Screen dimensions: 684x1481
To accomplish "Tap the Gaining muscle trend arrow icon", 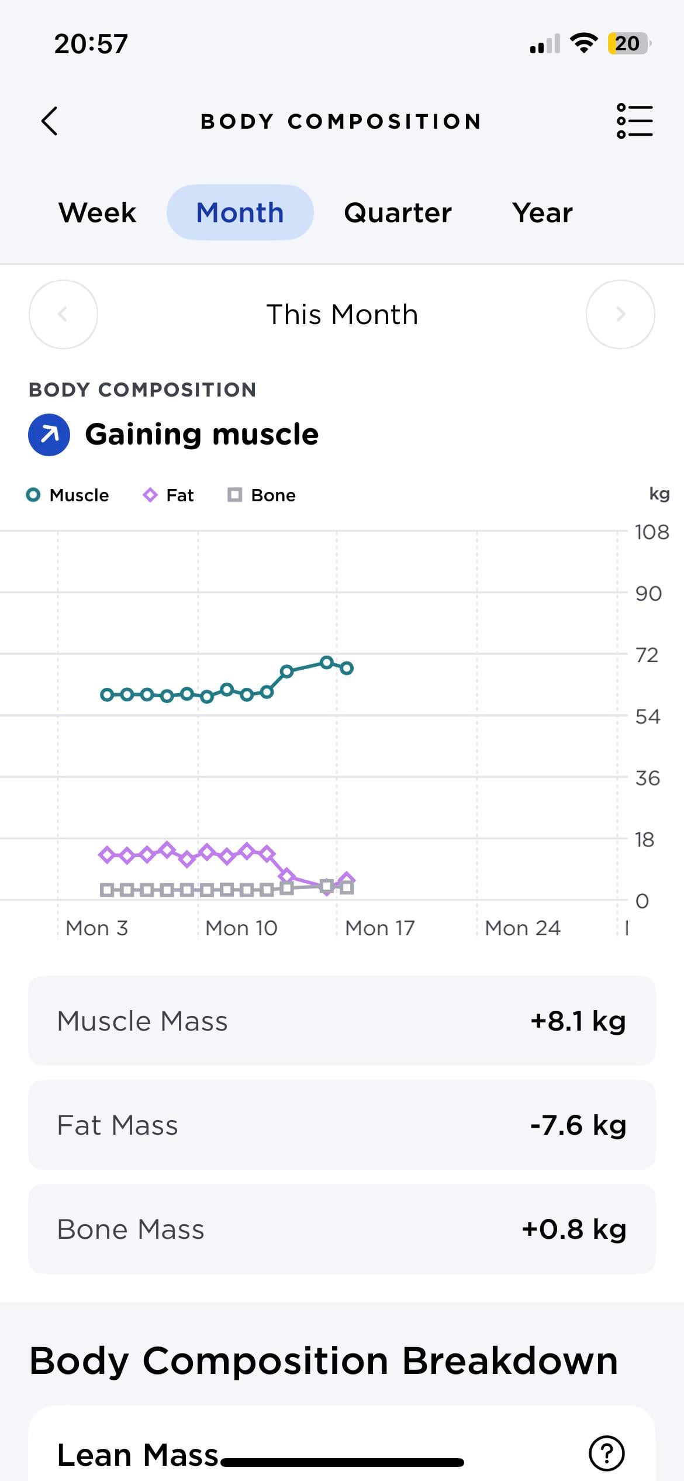I will coord(49,435).
